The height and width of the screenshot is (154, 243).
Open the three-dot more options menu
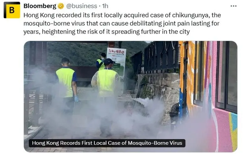pyautogui.click(x=234, y=6)
